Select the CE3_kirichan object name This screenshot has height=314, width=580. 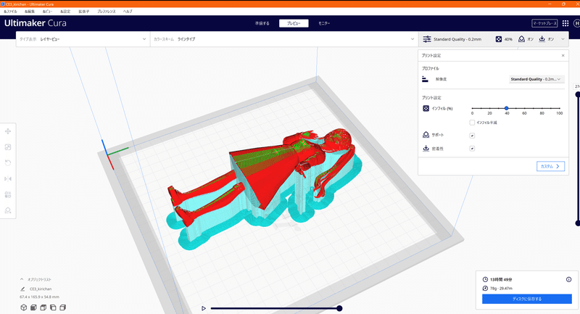click(41, 289)
